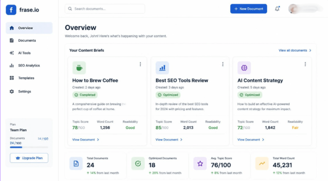The width and height of the screenshot is (328, 181).
Task: Open SEO Analytics in sidebar
Action: (29, 66)
